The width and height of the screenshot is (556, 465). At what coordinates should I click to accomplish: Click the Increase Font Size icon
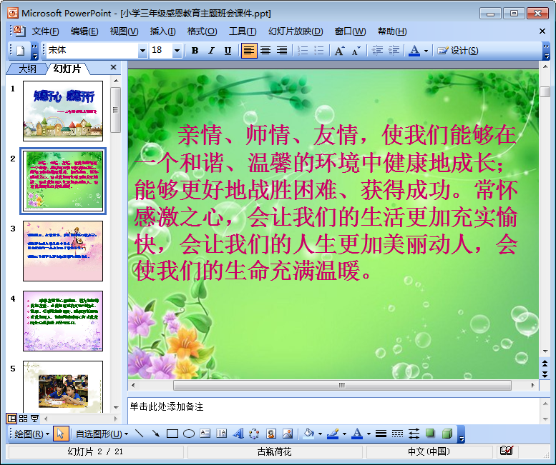339,51
